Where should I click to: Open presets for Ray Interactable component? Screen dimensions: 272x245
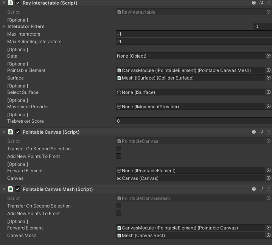coord(261,3)
